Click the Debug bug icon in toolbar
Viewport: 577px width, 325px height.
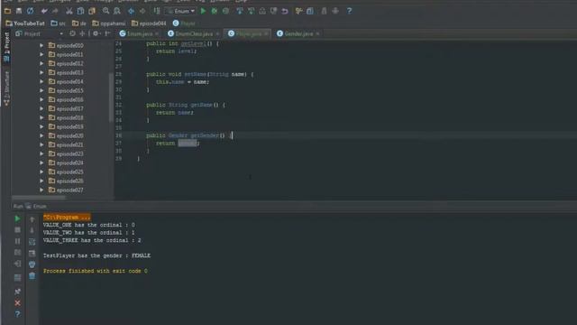[x=215, y=11]
